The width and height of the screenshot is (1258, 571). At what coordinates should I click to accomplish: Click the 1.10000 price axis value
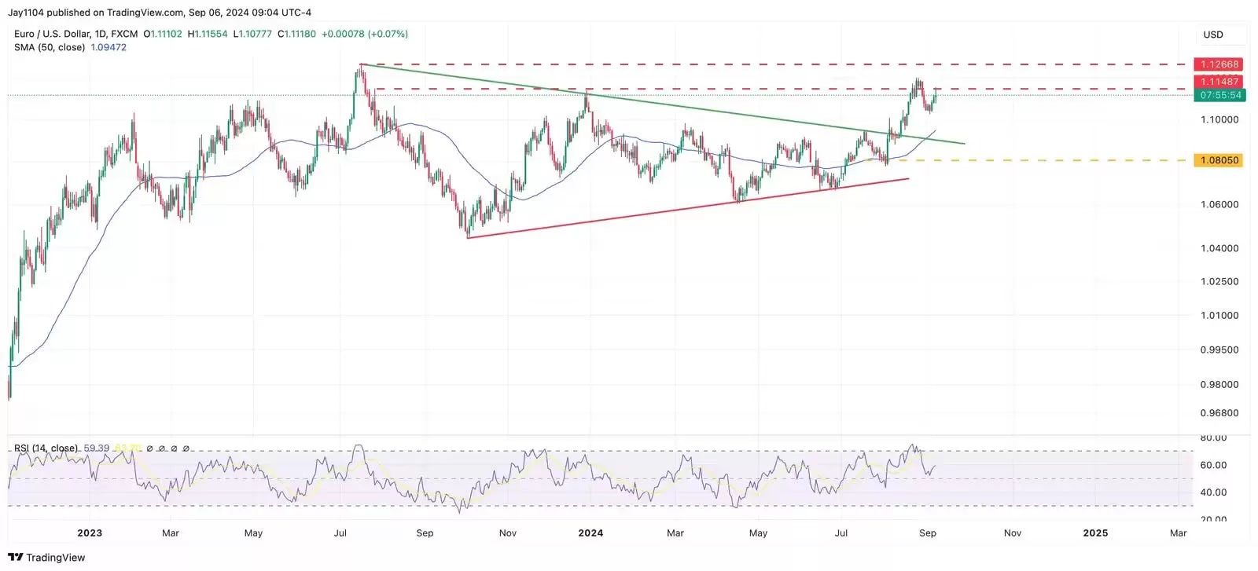click(x=1219, y=119)
